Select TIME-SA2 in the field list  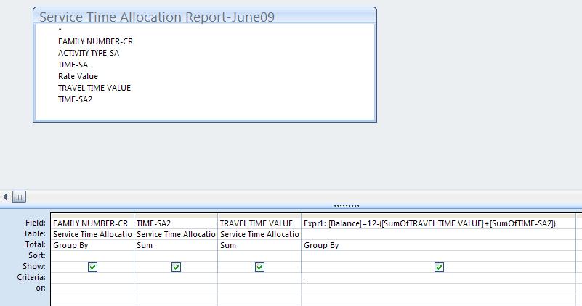[x=75, y=99]
